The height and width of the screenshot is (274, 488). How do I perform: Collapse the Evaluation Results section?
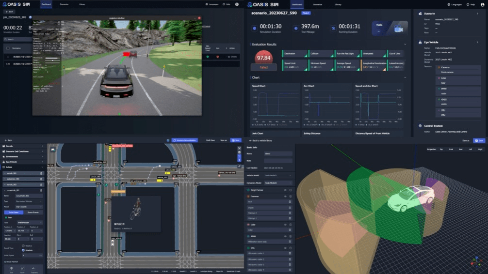tap(405, 45)
